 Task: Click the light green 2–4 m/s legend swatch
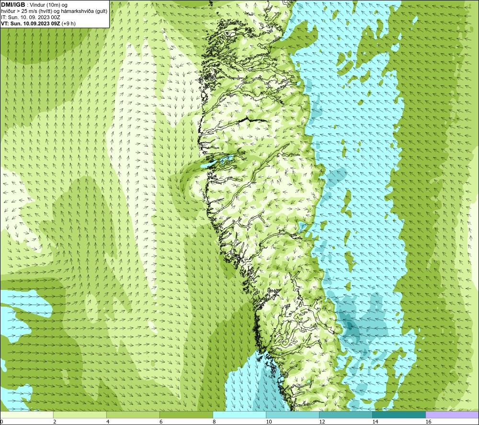pos(80,415)
